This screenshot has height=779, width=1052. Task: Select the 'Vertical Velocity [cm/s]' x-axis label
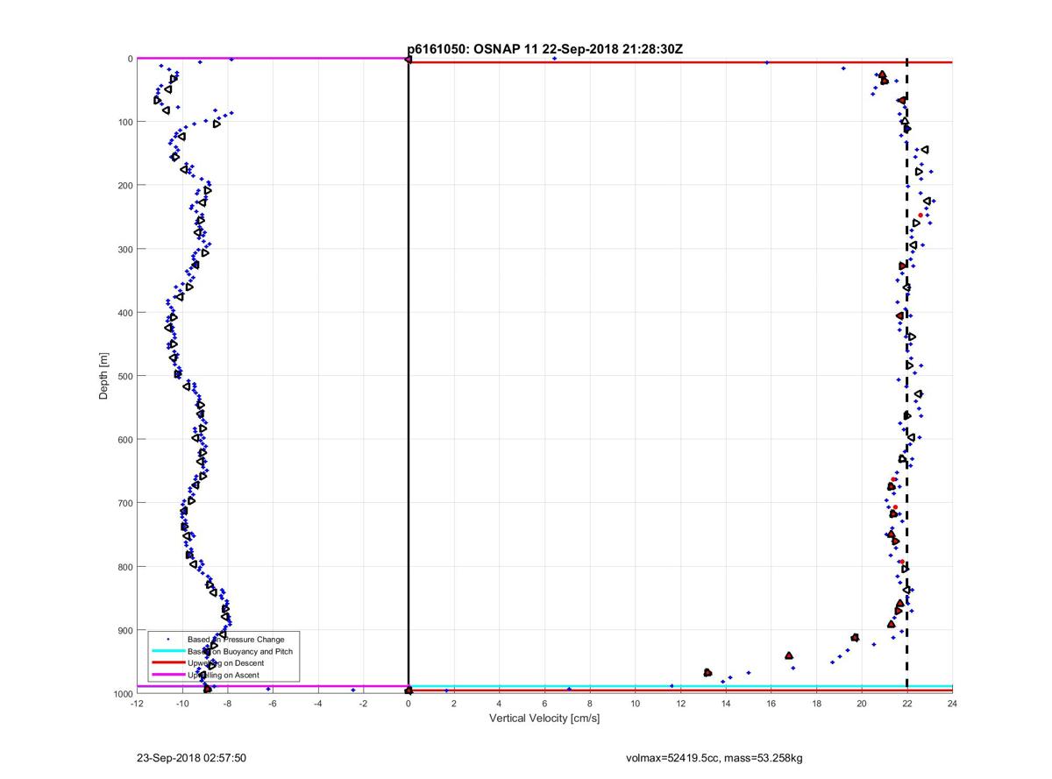[544, 719]
